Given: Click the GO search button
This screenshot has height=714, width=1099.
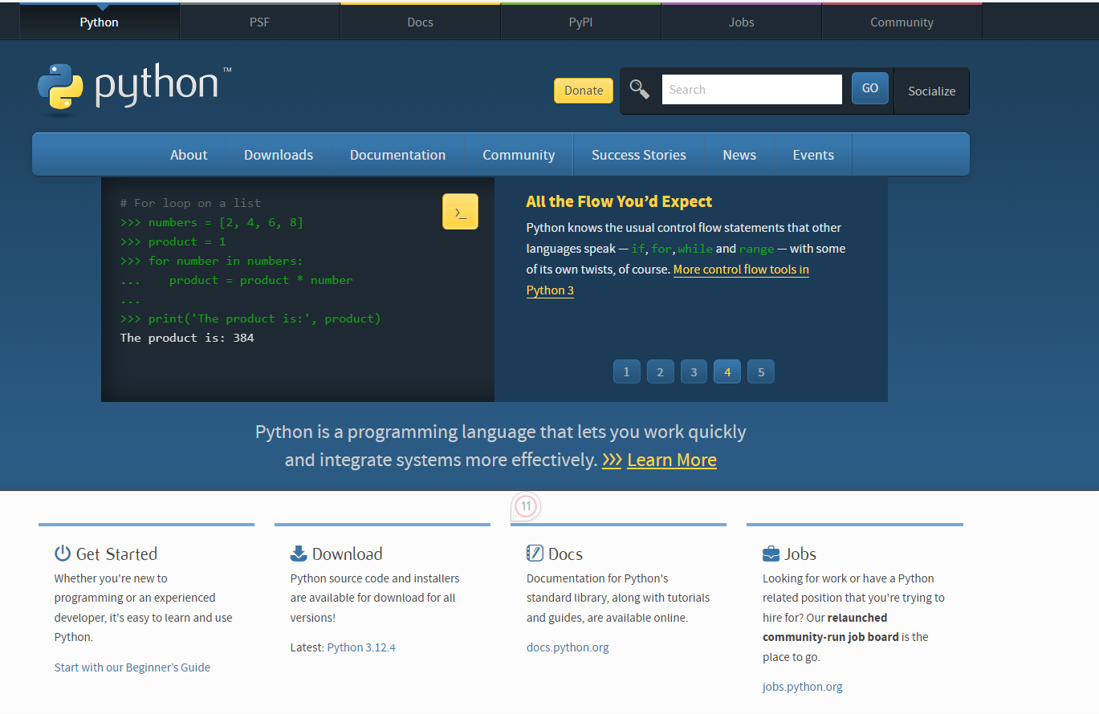Looking at the screenshot, I should [x=870, y=88].
